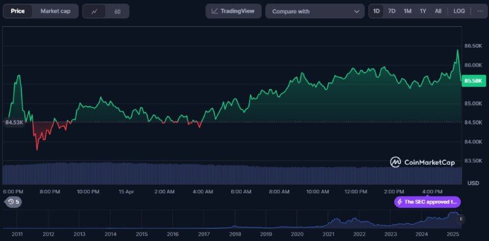Open the more options ellipsis menu

tap(480, 11)
